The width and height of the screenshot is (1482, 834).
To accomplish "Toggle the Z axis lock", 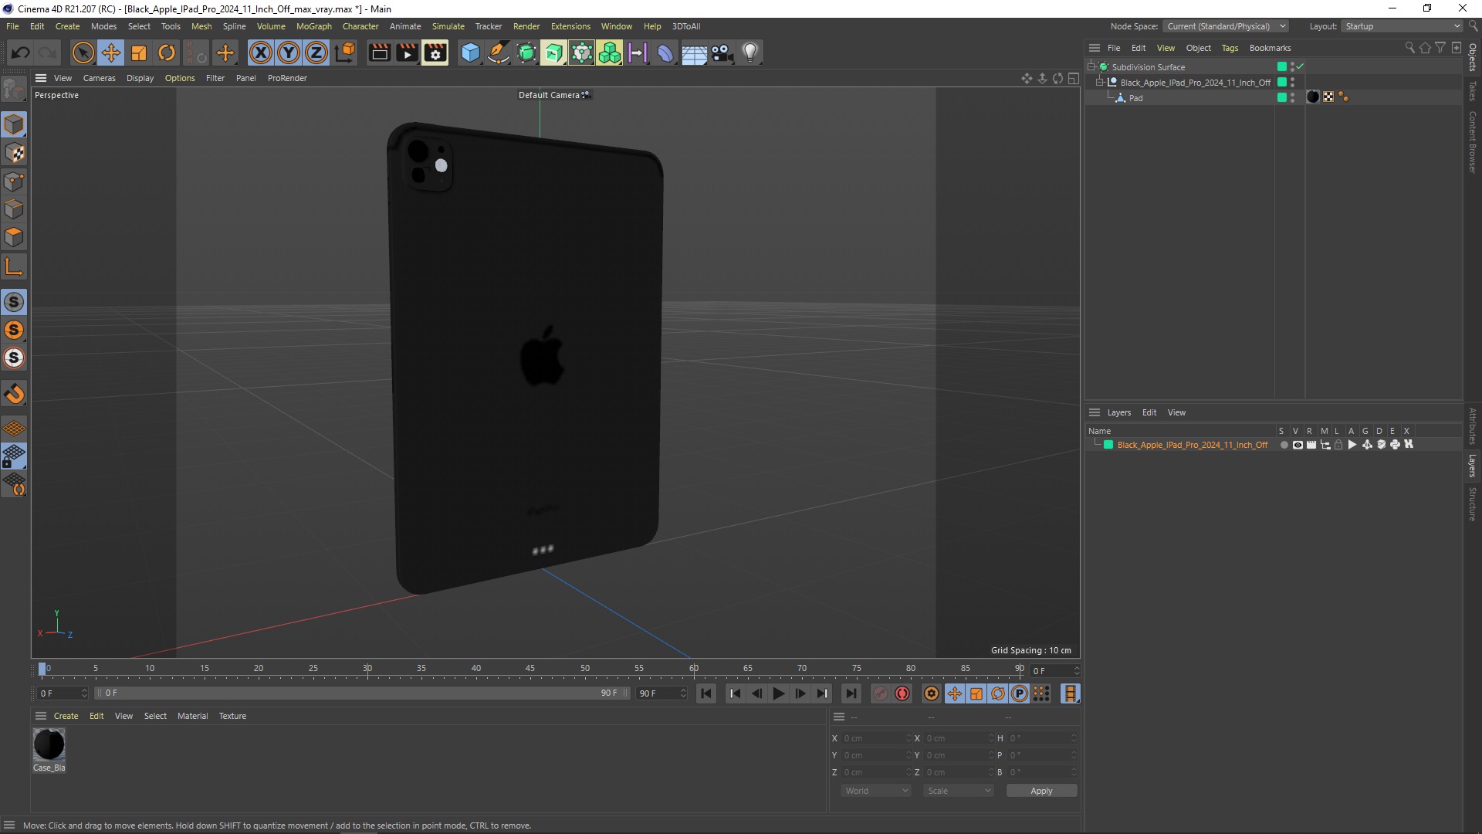I will 316,53.
